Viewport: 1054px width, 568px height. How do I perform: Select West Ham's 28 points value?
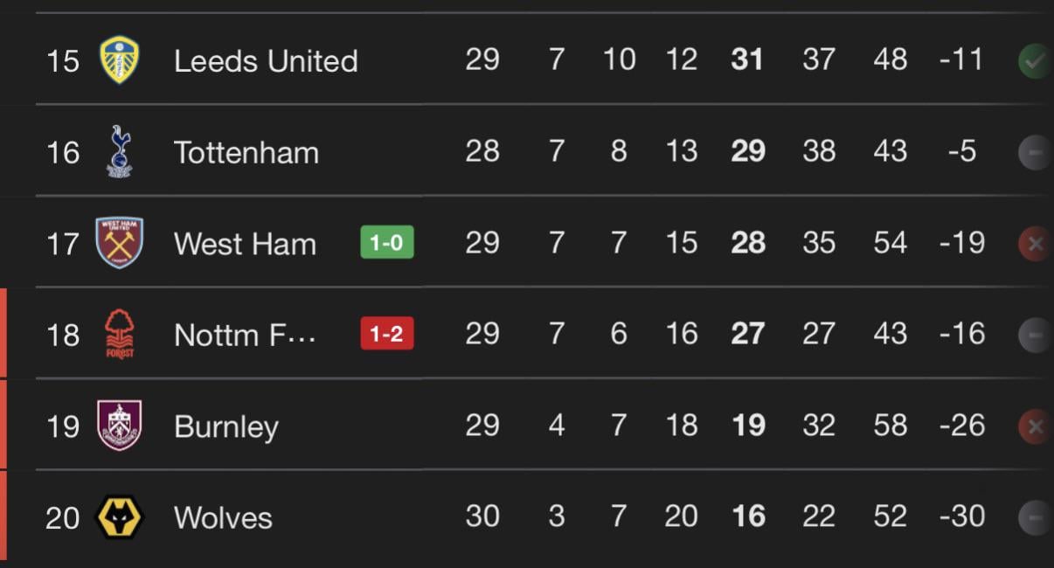[747, 243]
